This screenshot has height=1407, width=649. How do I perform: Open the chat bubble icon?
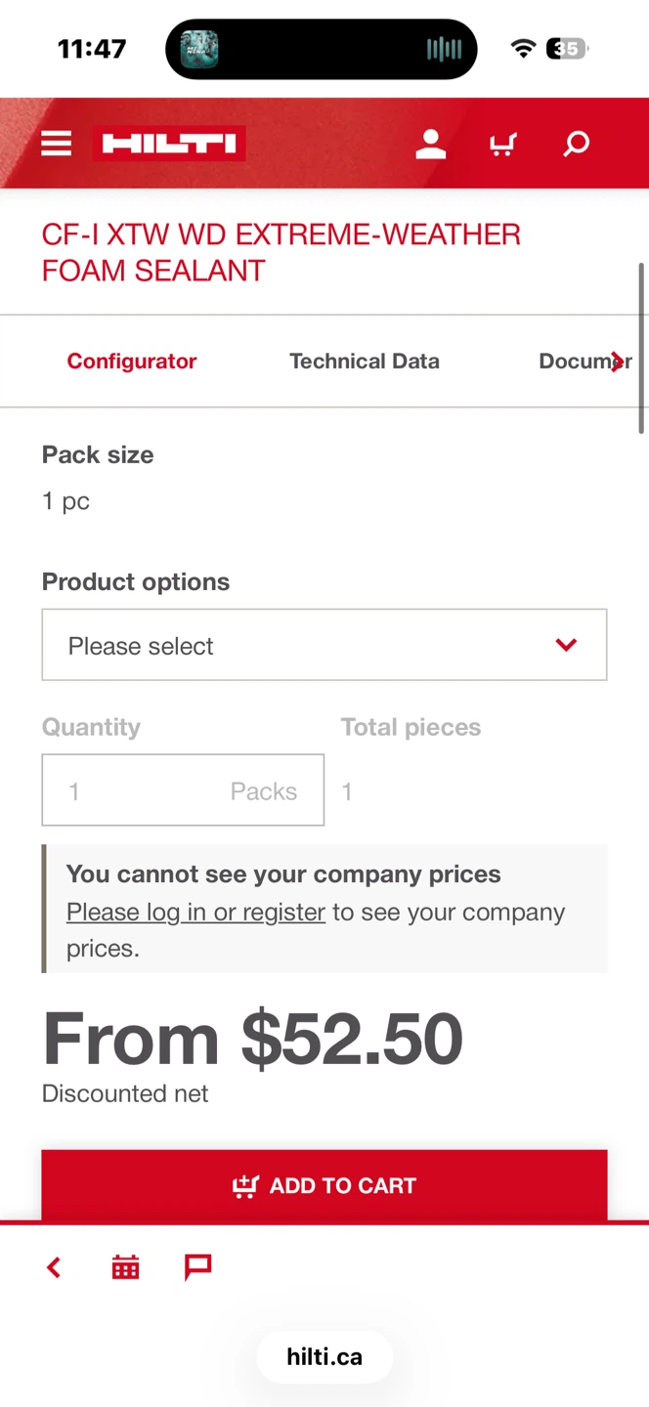tap(198, 1267)
